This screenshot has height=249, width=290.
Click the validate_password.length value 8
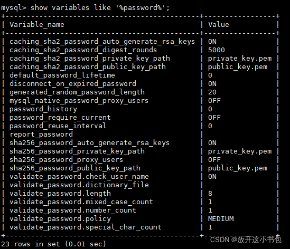(210, 194)
